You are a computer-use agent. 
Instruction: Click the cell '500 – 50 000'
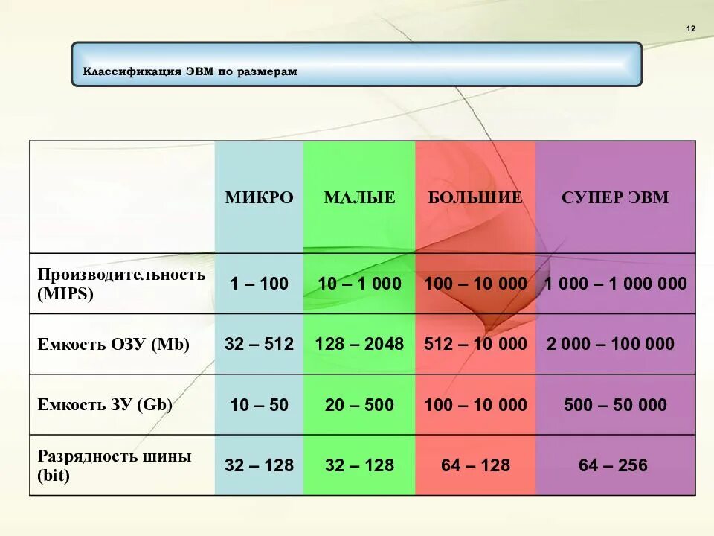pyautogui.click(x=615, y=405)
